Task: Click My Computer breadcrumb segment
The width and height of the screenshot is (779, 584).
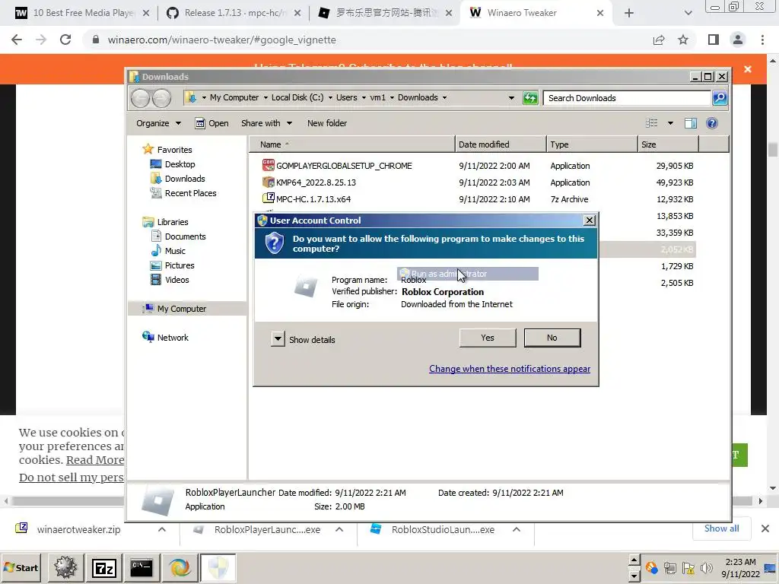Action: pyautogui.click(x=234, y=97)
